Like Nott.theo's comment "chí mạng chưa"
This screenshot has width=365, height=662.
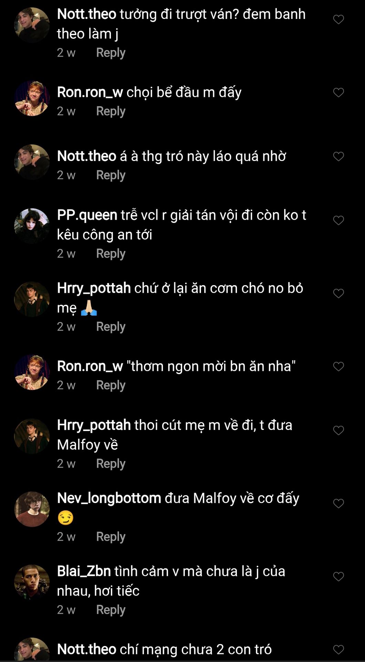pyautogui.click(x=338, y=650)
